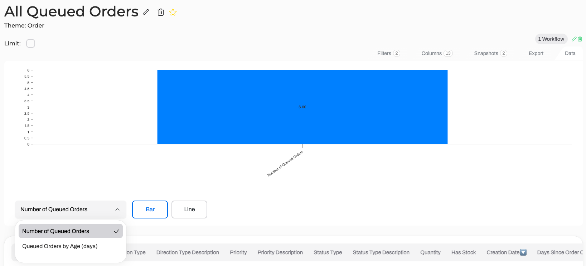Edit report title with pencil icon
The width and height of the screenshot is (586, 266).
click(145, 12)
